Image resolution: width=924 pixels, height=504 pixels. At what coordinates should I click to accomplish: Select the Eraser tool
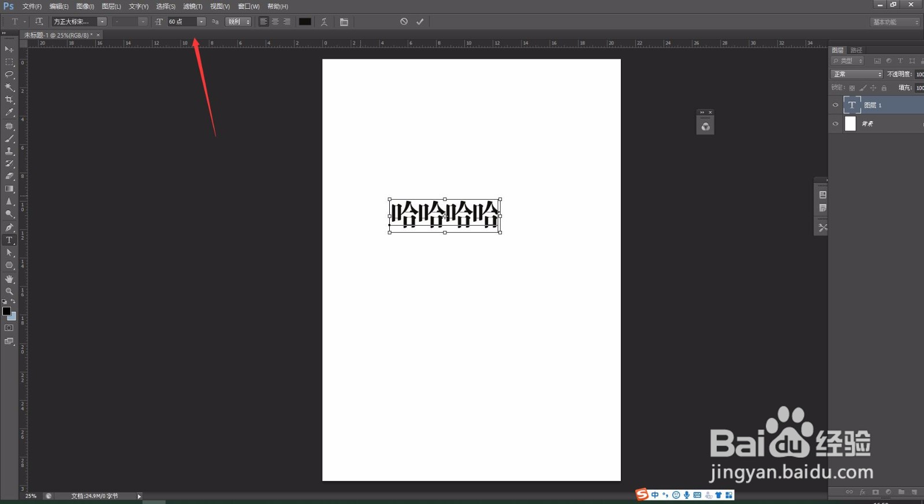pos(9,176)
